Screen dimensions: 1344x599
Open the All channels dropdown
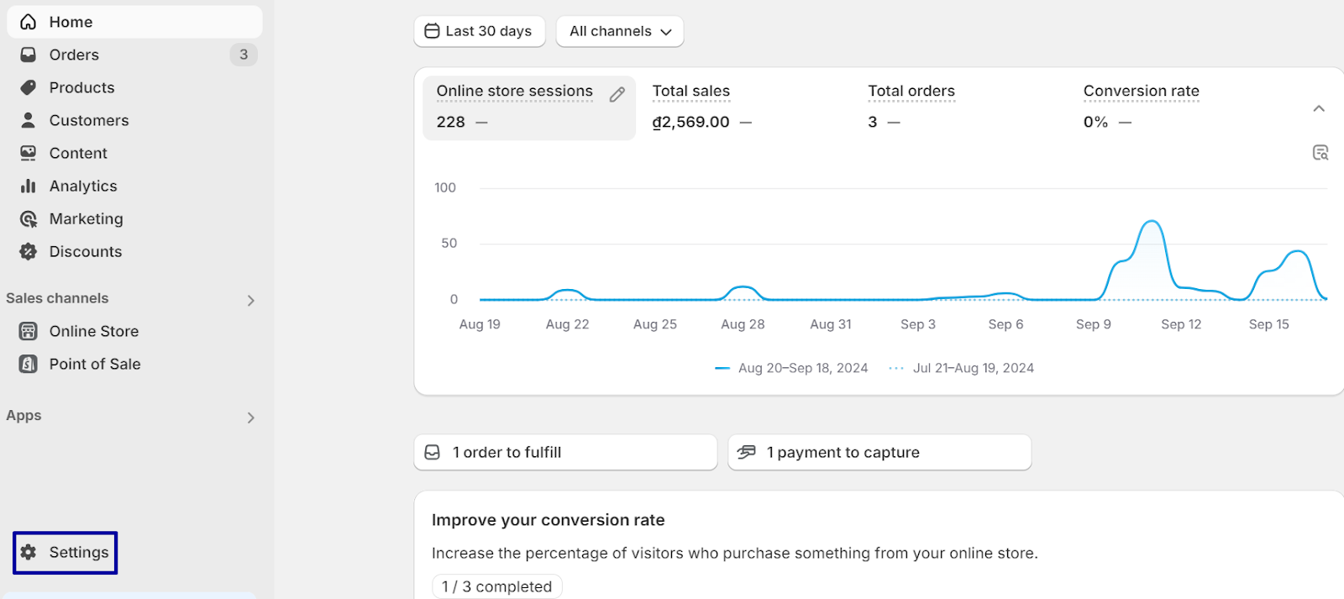click(x=620, y=31)
